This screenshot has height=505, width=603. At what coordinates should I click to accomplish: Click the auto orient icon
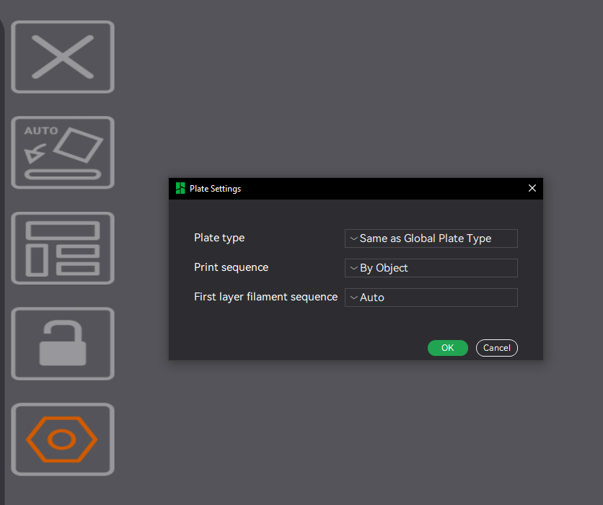coord(63,153)
